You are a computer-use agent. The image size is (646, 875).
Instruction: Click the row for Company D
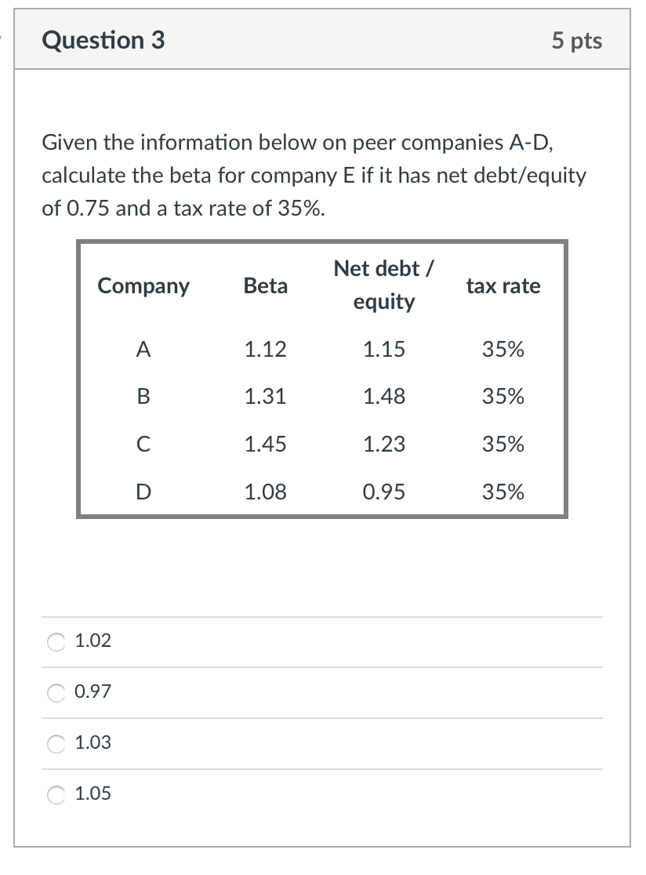pyautogui.click(x=143, y=492)
